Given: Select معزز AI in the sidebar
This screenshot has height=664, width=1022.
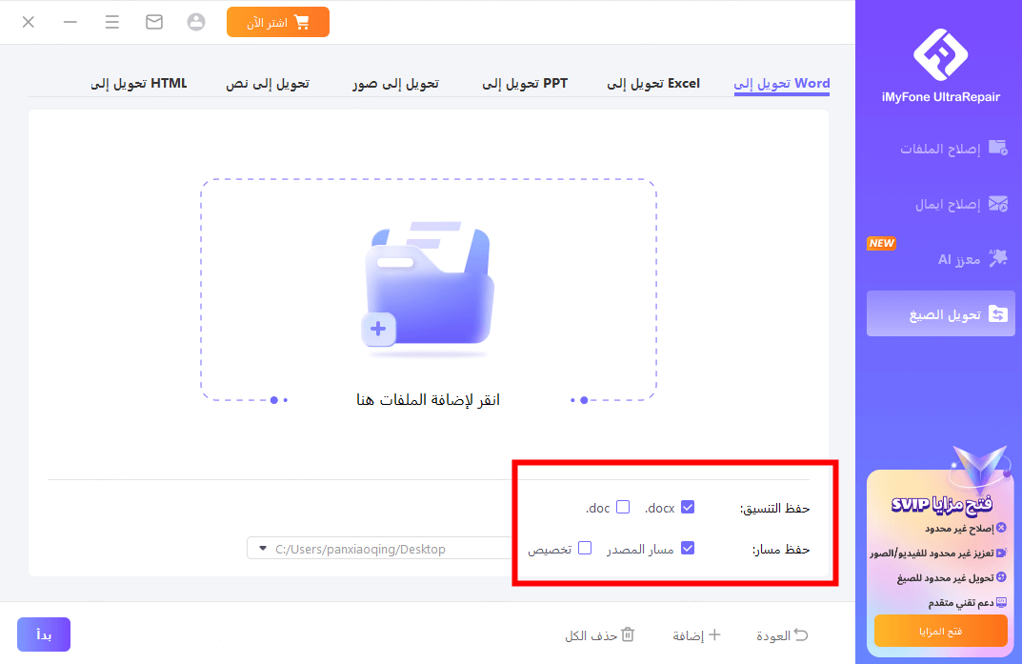Looking at the screenshot, I should coord(940,259).
